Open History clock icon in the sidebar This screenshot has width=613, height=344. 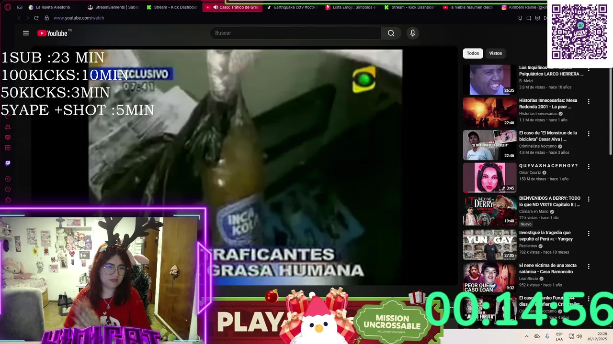[x=8, y=189]
